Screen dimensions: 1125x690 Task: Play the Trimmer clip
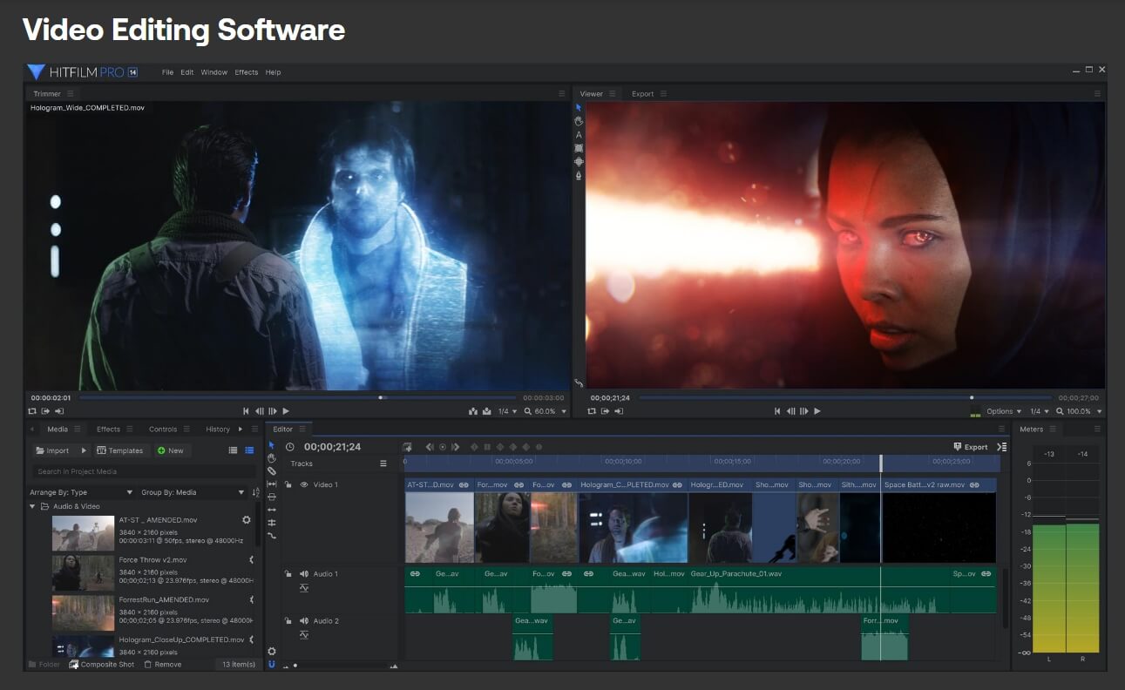tap(286, 411)
